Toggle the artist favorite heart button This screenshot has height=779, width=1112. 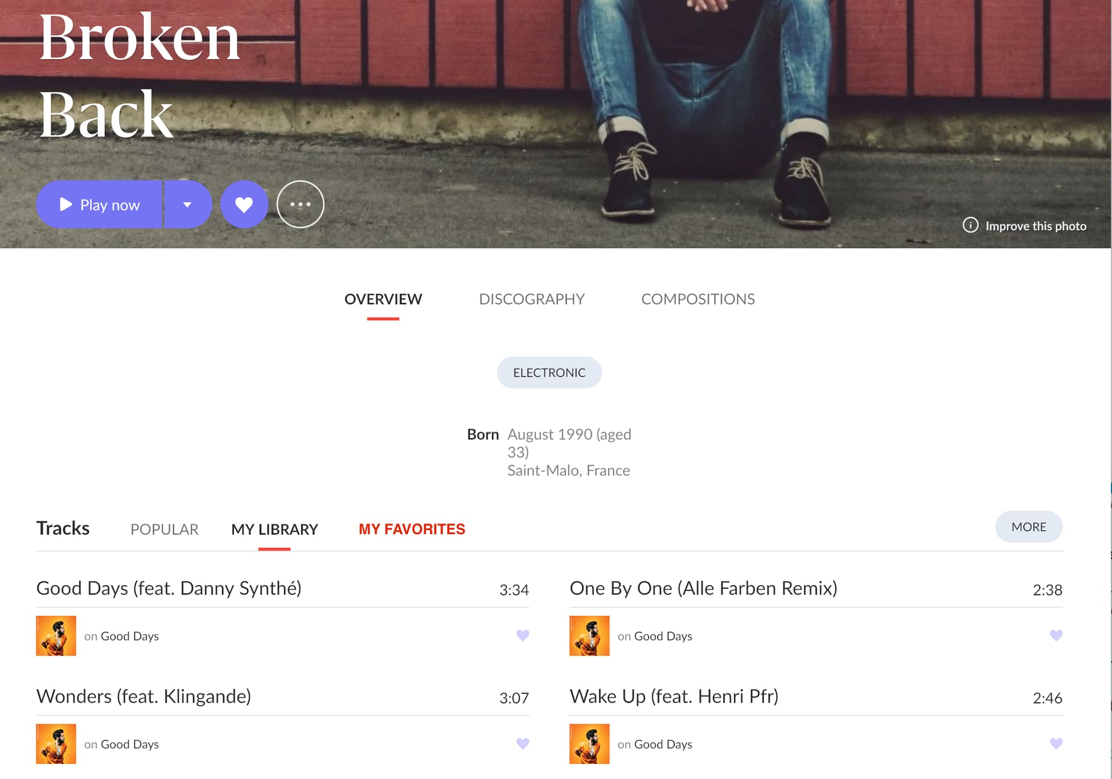coord(244,204)
